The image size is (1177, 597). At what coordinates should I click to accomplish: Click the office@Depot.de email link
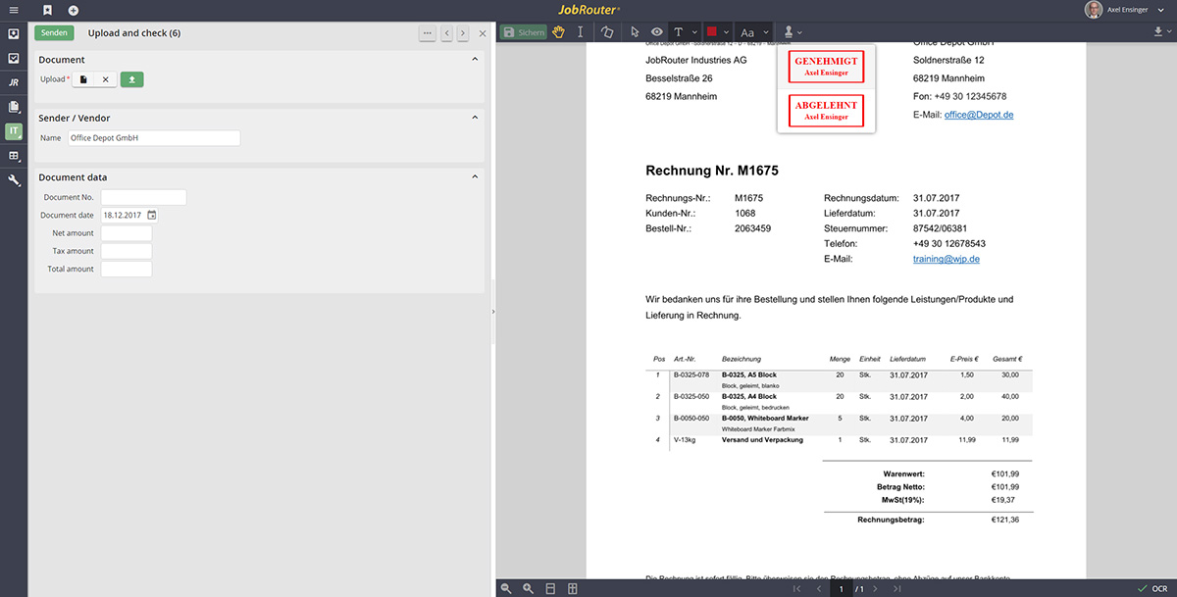pyautogui.click(x=979, y=115)
